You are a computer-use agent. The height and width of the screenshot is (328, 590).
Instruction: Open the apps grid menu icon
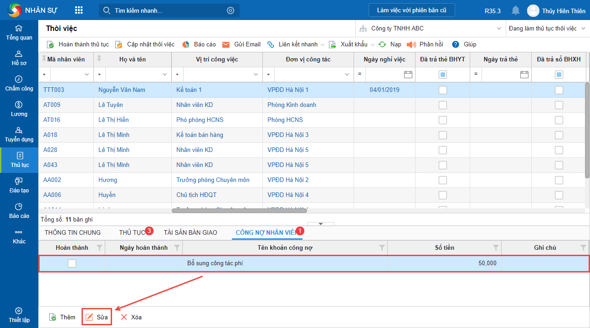pyautogui.click(x=79, y=10)
